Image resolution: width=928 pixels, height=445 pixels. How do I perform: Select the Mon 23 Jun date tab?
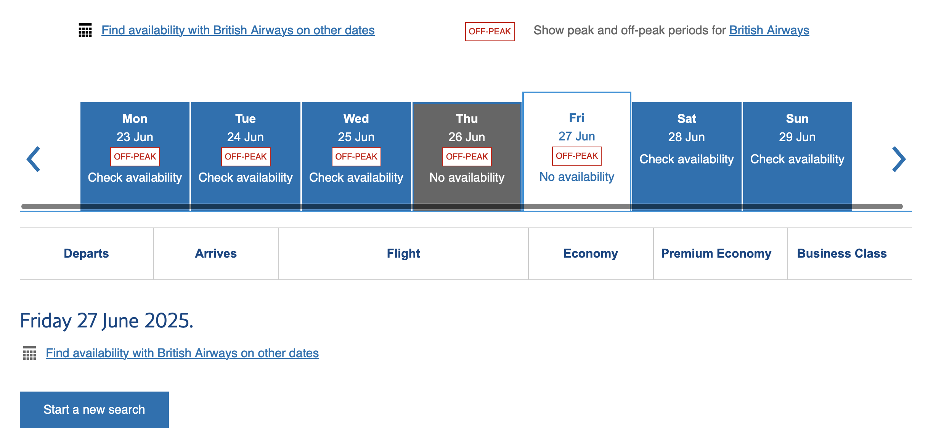pos(135,153)
